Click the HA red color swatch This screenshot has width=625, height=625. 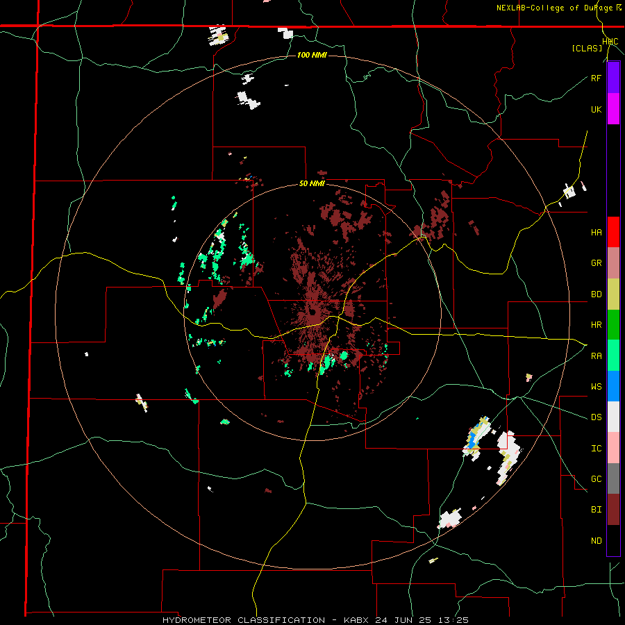[x=613, y=232]
